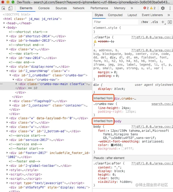Expand the margin shorthand property triangle

(x=112, y=72)
